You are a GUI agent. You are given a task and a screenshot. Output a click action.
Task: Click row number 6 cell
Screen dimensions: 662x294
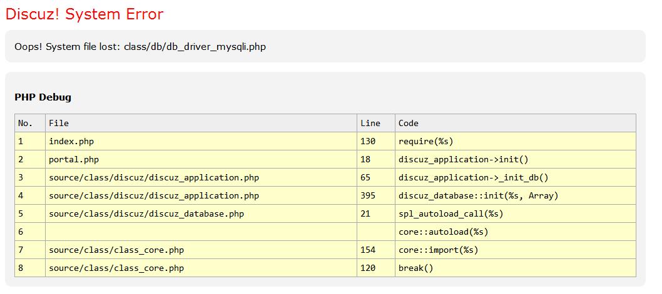pyautogui.click(x=29, y=232)
